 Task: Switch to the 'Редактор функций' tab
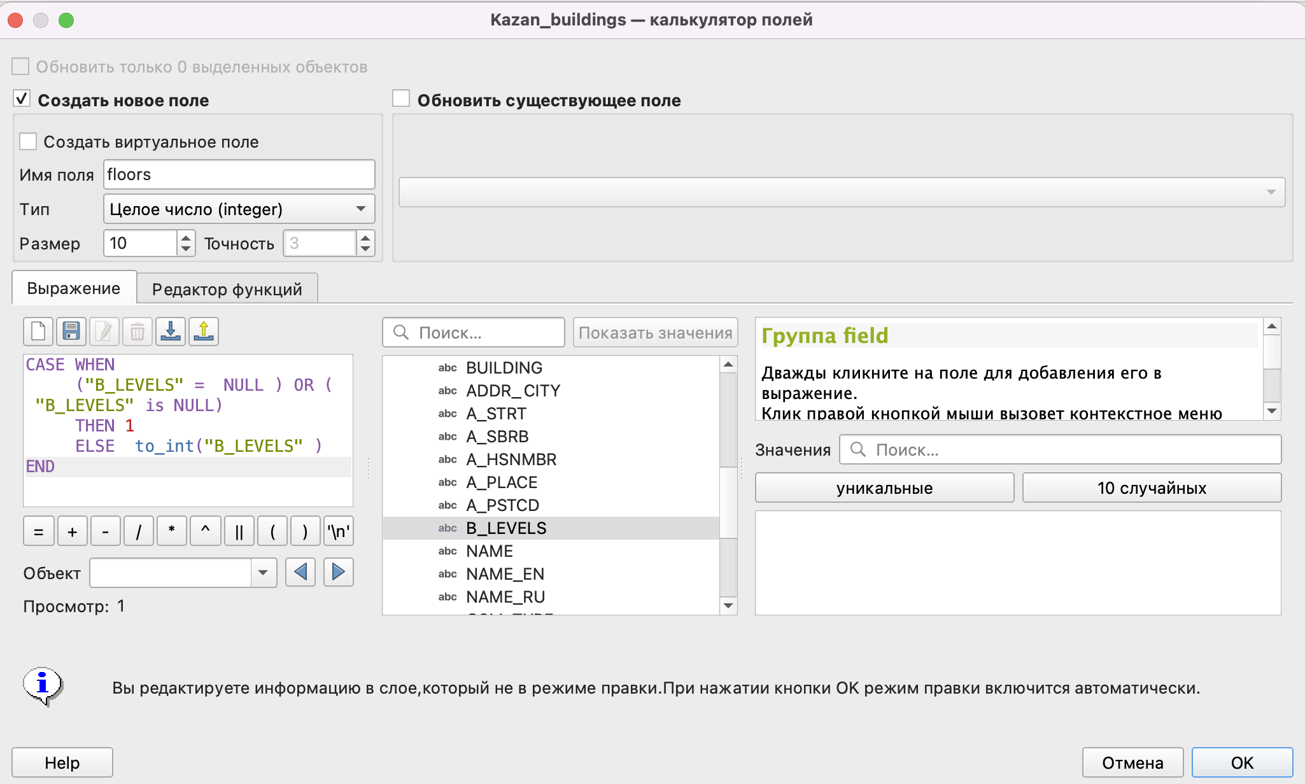click(x=227, y=289)
